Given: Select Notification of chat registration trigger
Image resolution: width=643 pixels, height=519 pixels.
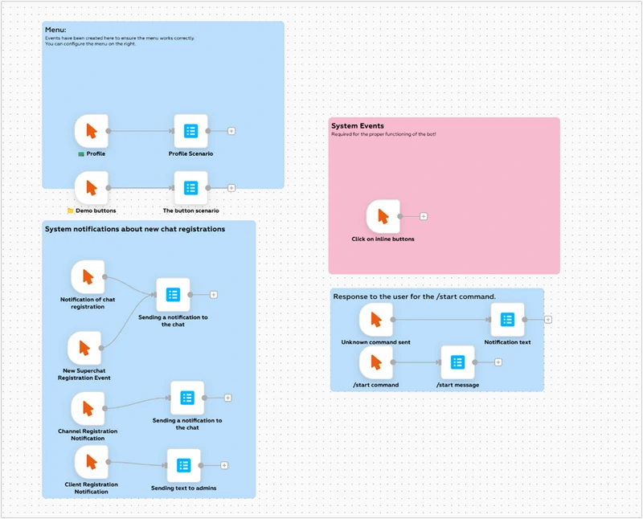Looking at the screenshot, I should pos(88,277).
